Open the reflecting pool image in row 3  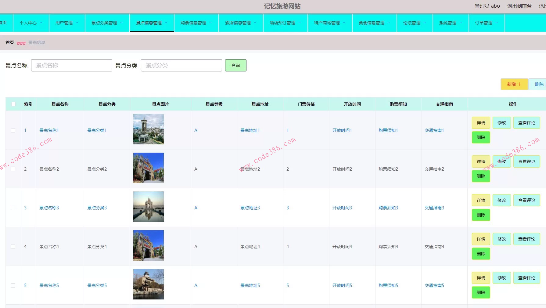coord(149,207)
